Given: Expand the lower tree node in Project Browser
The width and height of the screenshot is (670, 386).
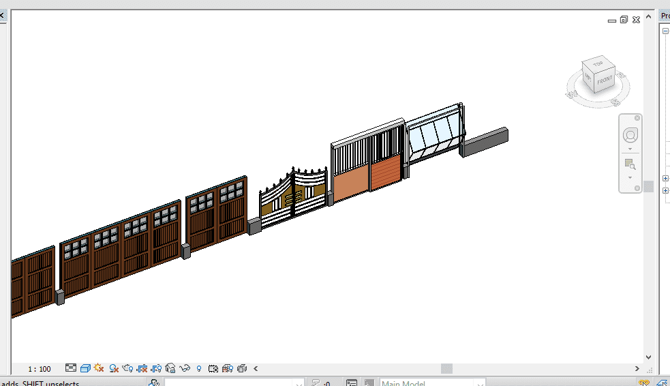Looking at the screenshot, I should pyautogui.click(x=665, y=190).
